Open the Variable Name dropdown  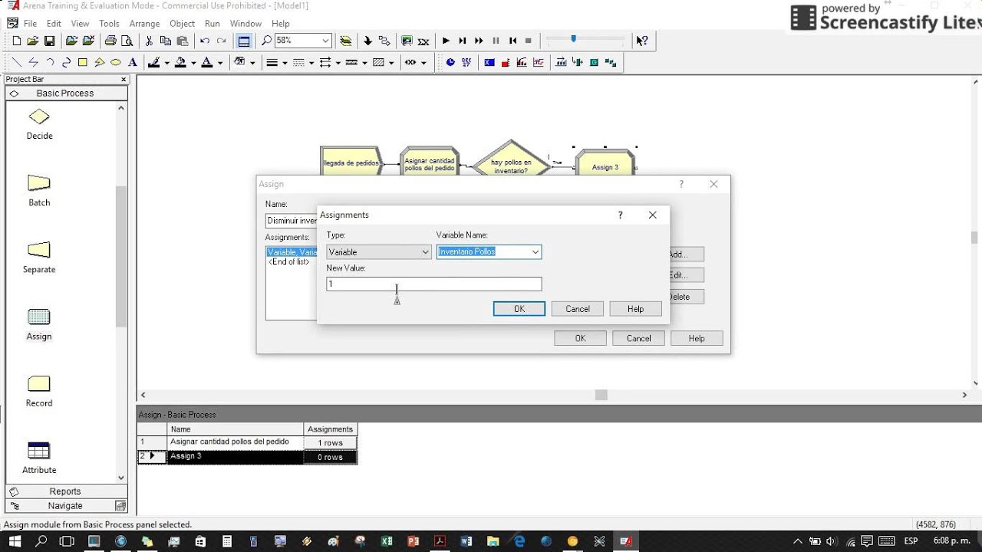point(535,252)
